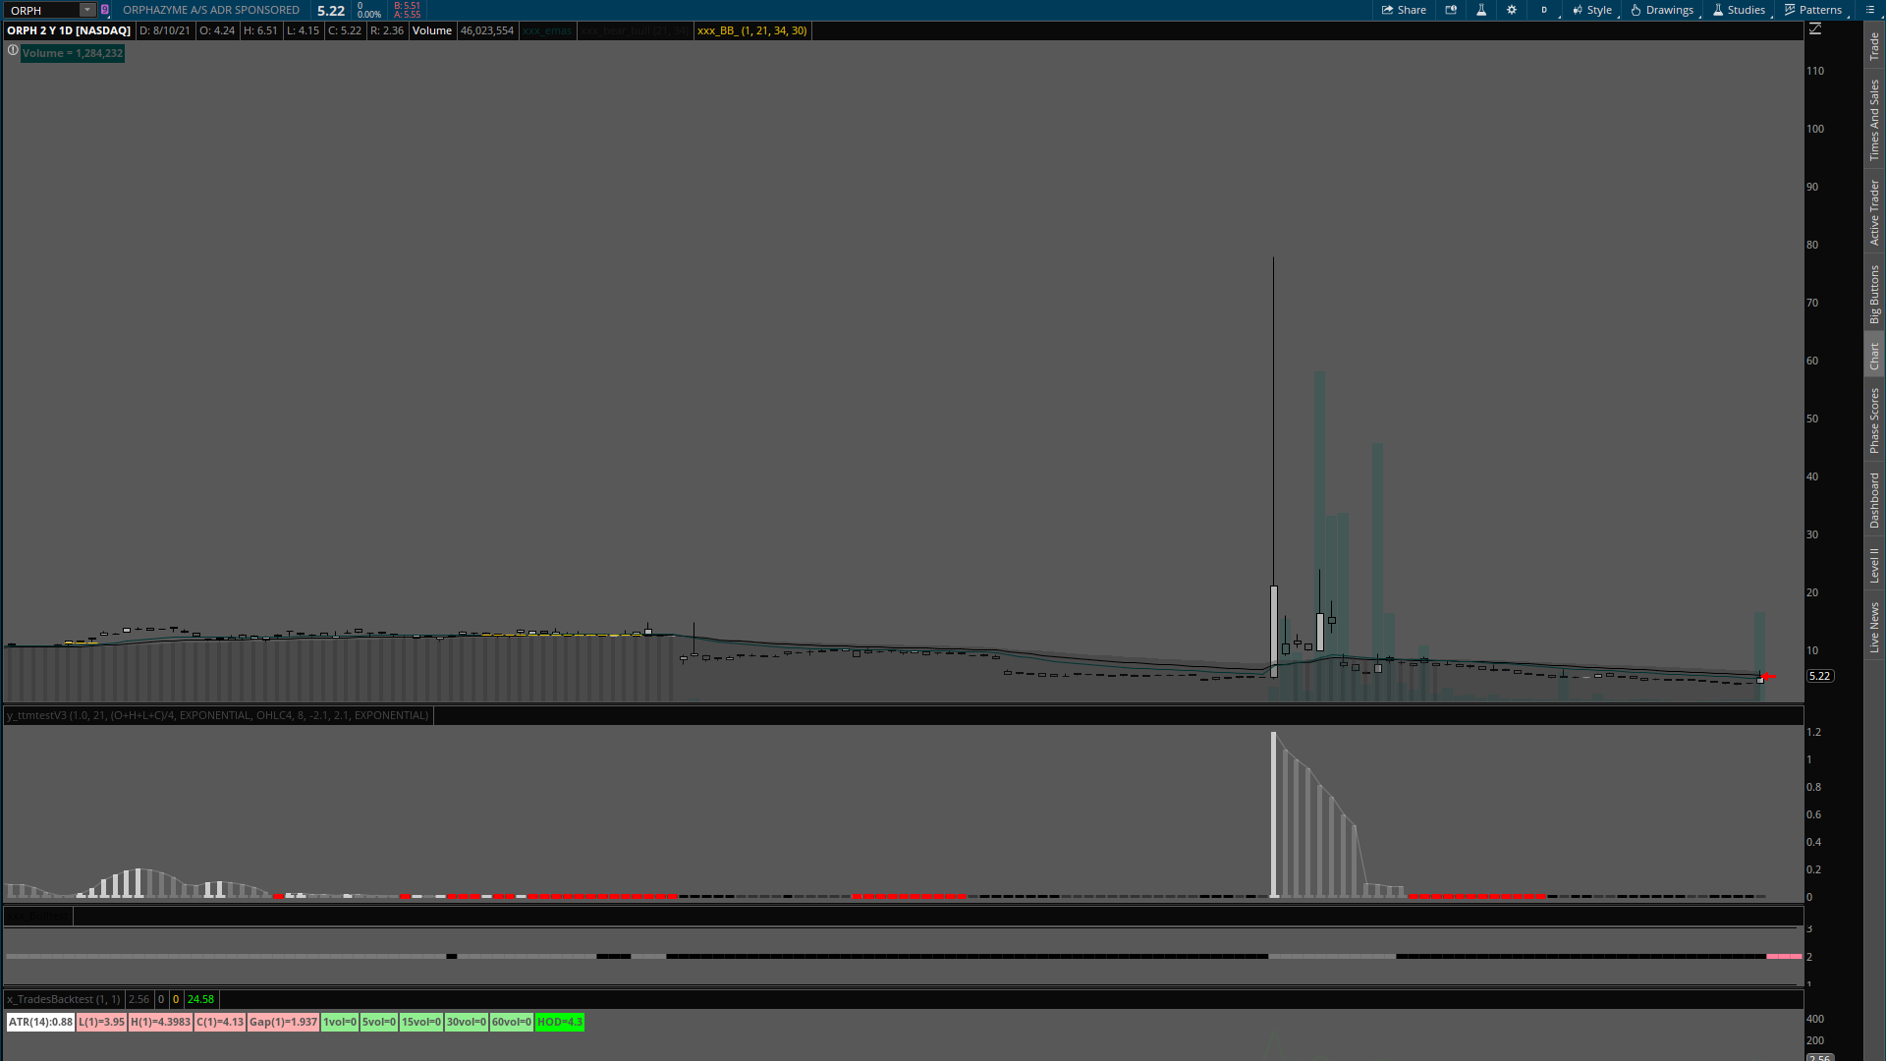Toggle the price axis scale icon
1886x1061 pixels.
pos(1815,29)
